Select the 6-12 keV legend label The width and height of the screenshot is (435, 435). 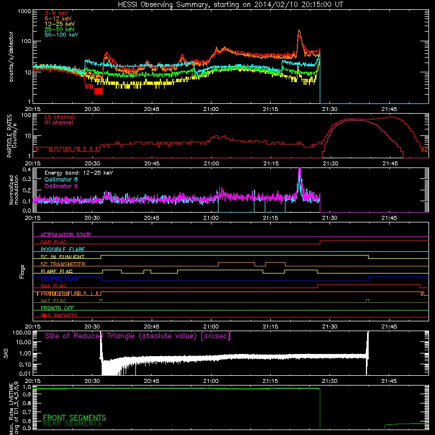pos(58,18)
